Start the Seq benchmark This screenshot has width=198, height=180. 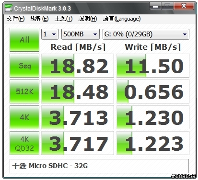click(x=24, y=66)
